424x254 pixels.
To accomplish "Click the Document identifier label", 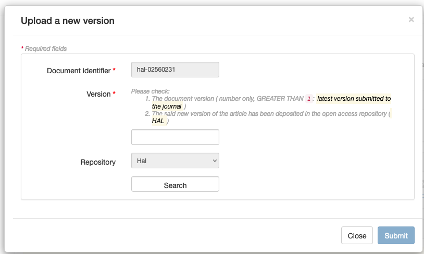I will click(x=79, y=71).
